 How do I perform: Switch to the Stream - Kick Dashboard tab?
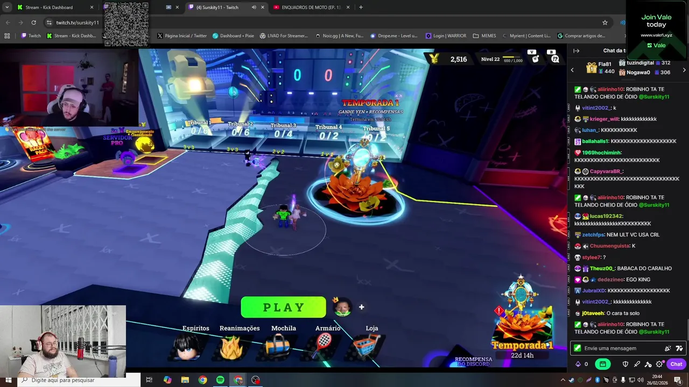(55, 8)
